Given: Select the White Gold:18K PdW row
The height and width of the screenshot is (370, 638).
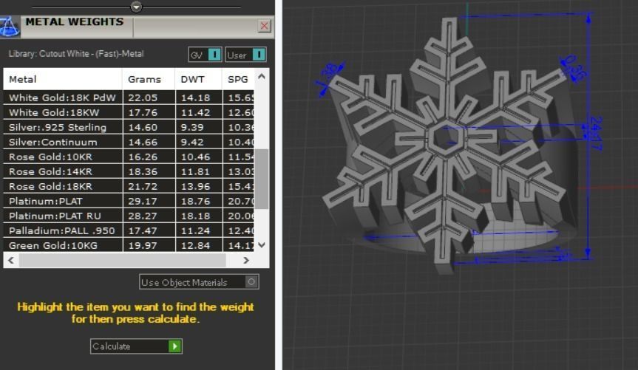Looking at the screenshot, I should 129,97.
